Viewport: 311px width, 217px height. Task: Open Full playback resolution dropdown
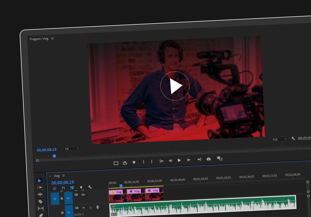tap(279, 139)
